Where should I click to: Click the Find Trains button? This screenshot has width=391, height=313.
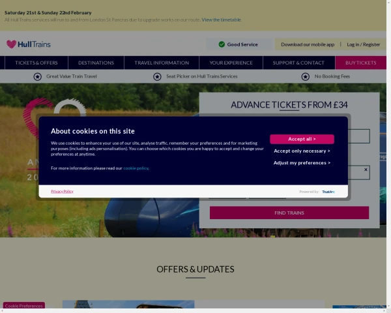pyautogui.click(x=289, y=213)
